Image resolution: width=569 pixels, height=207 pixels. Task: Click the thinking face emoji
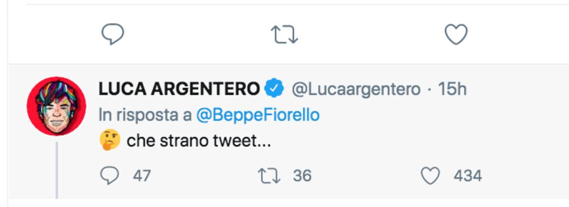(x=110, y=141)
